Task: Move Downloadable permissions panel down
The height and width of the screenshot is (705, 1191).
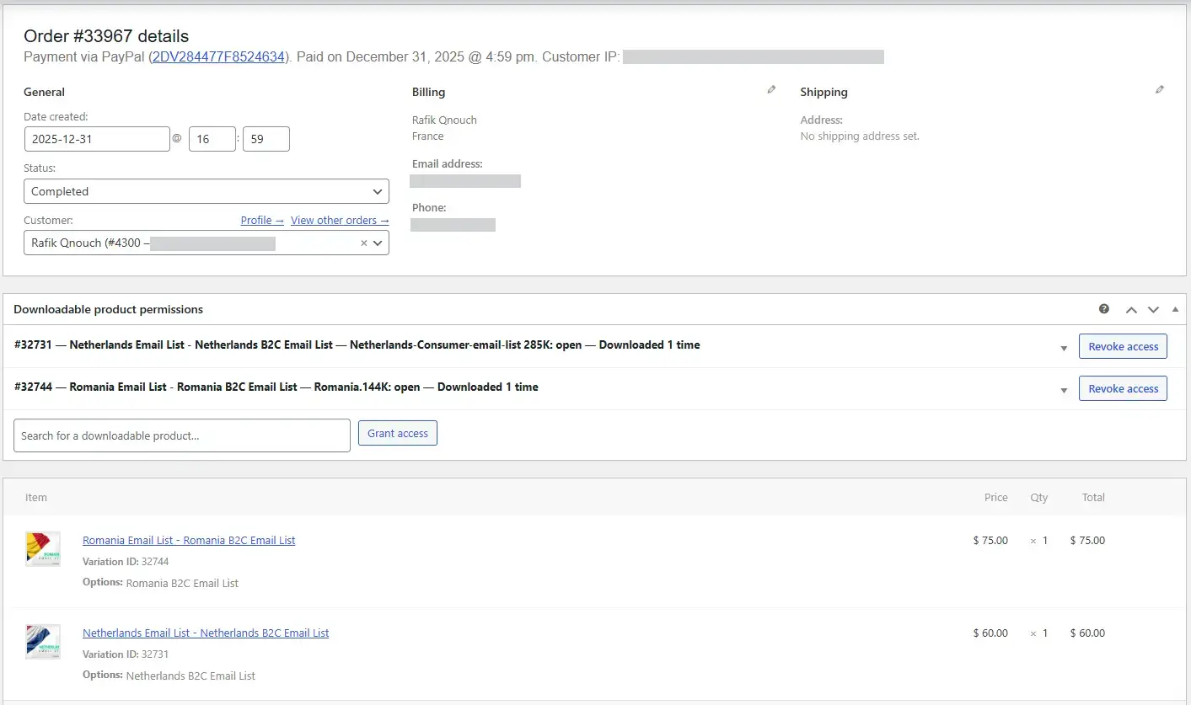Action: pyautogui.click(x=1153, y=310)
